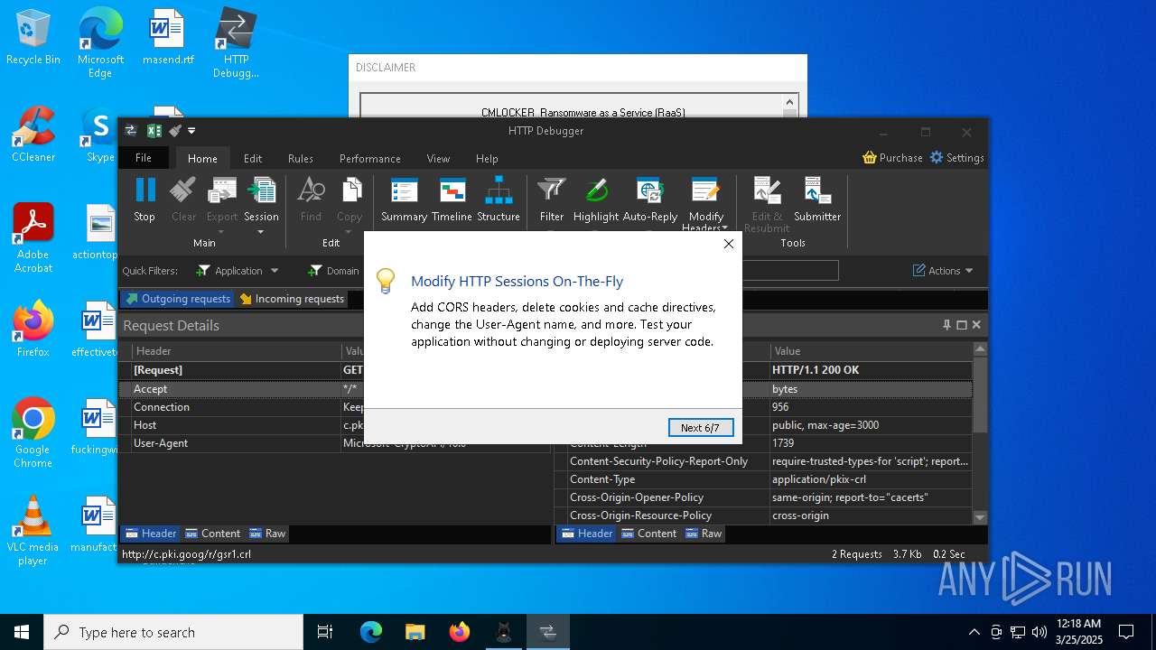1156x650 pixels.
Task: Switch request pane to Raw tab
Action: click(267, 534)
